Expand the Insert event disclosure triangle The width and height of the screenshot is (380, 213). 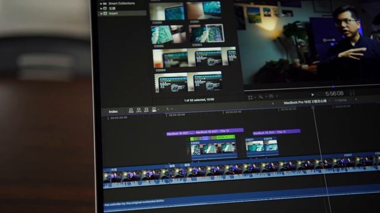click(x=101, y=14)
